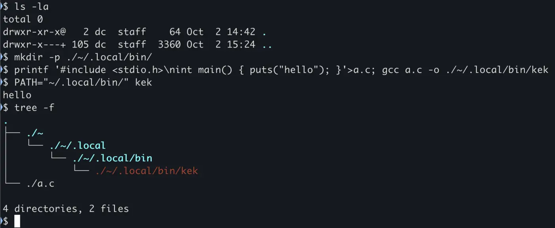Click 'drwxr-xr-x@' permissions text
The height and width of the screenshot is (228, 555).
point(34,32)
